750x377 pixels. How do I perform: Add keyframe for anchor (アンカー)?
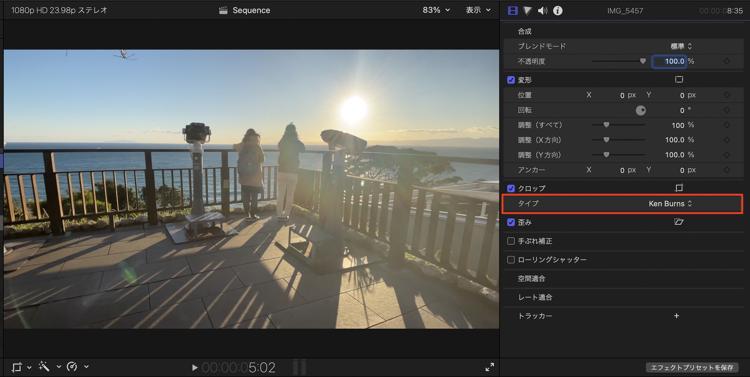[727, 170]
